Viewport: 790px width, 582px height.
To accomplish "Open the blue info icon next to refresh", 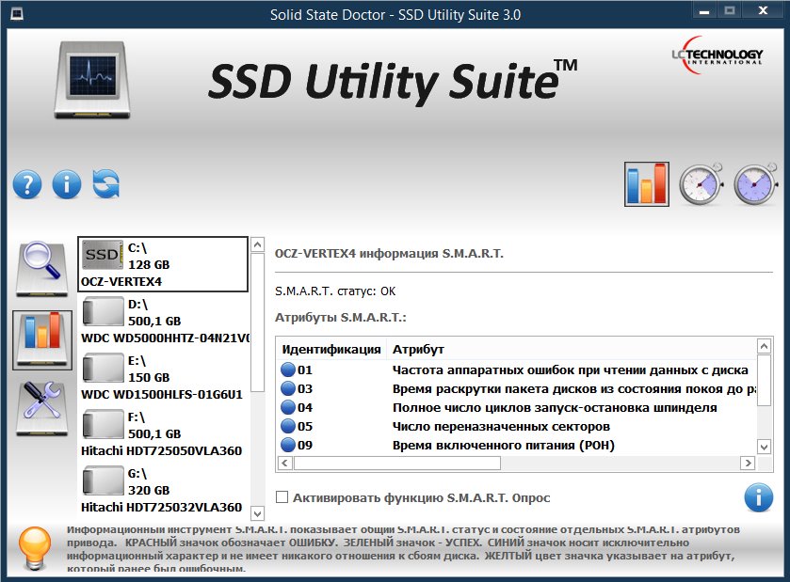I will tap(67, 184).
